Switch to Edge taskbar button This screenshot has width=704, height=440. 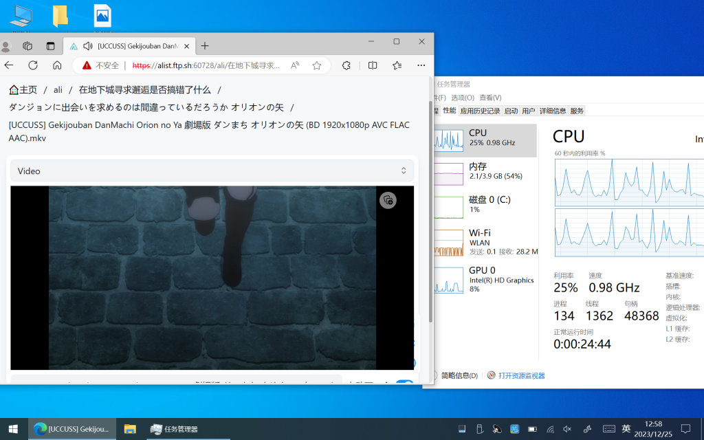pos(72,429)
